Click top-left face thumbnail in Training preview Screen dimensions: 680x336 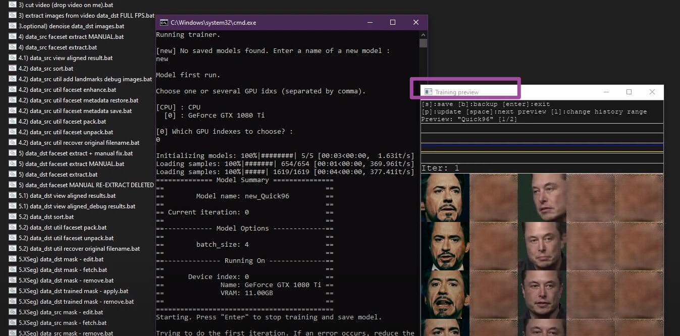tap(445, 198)
